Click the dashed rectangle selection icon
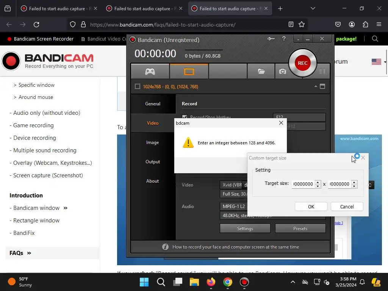Viewport: 388px width, 291px height. tap(137, 86)
